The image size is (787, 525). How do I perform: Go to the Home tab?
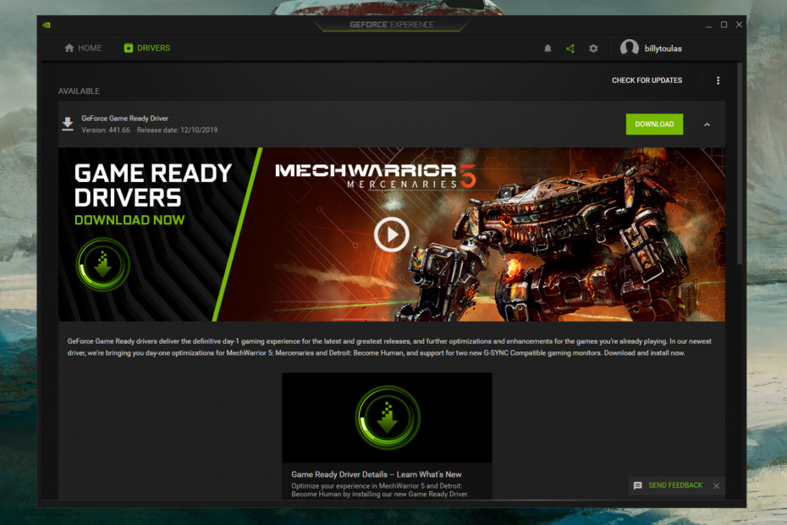(83, 47)
